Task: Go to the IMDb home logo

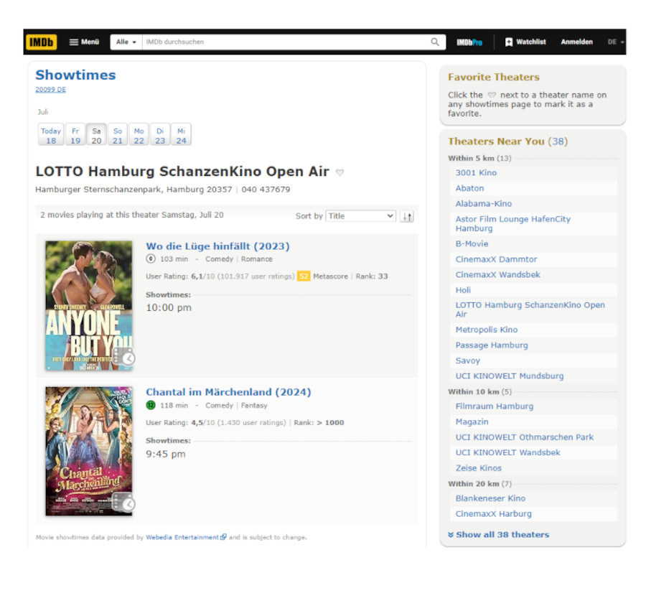Action: pos(41,42)
